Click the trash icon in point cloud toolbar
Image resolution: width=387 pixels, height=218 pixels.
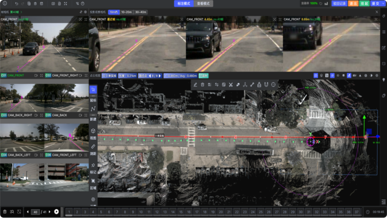(202, 85)
